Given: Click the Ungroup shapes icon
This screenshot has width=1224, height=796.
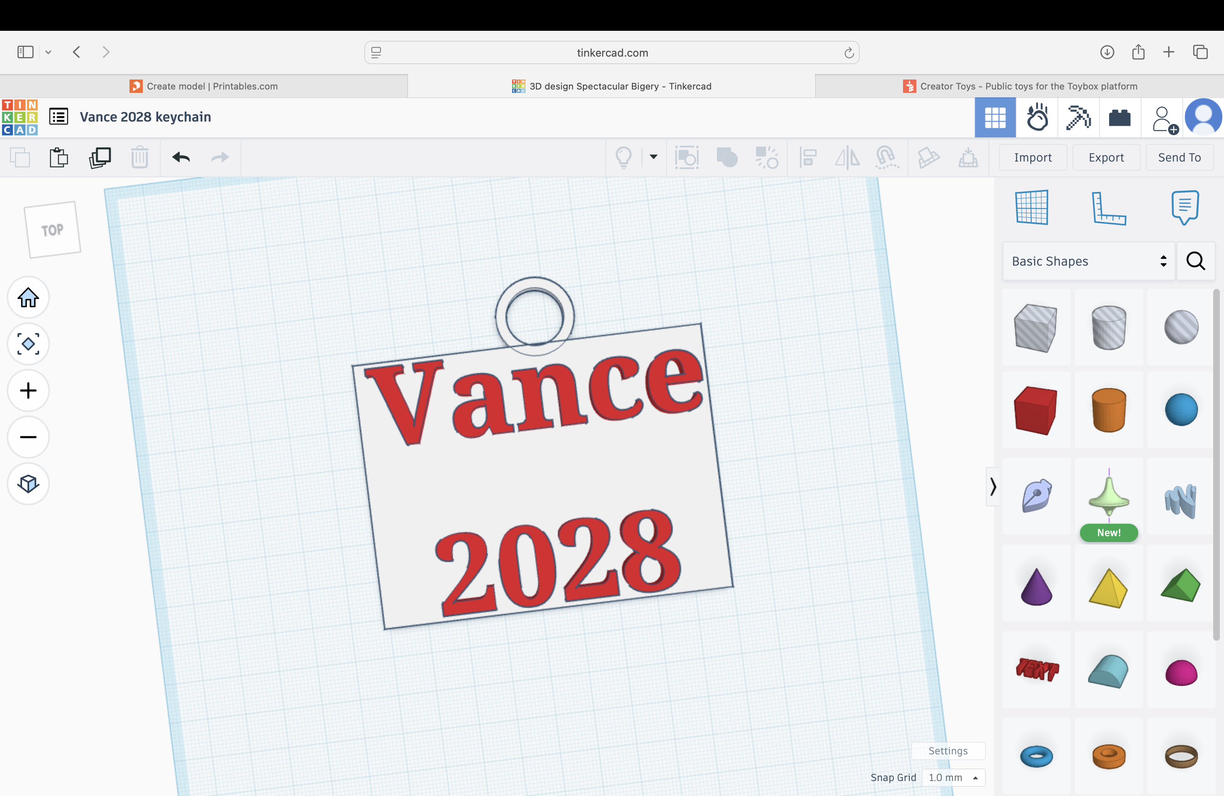Looking at the screenshot, I should 766,157.
